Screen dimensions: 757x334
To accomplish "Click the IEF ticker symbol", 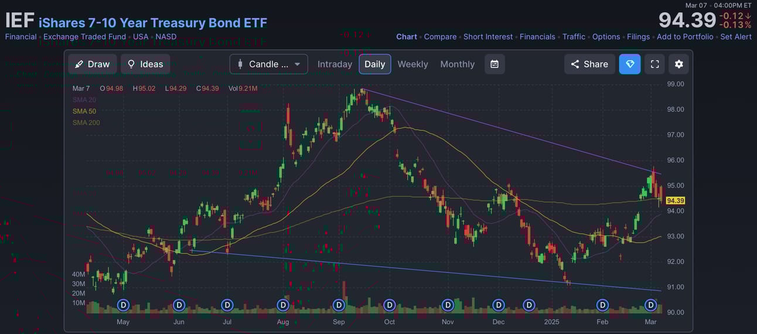I will 19,21.
